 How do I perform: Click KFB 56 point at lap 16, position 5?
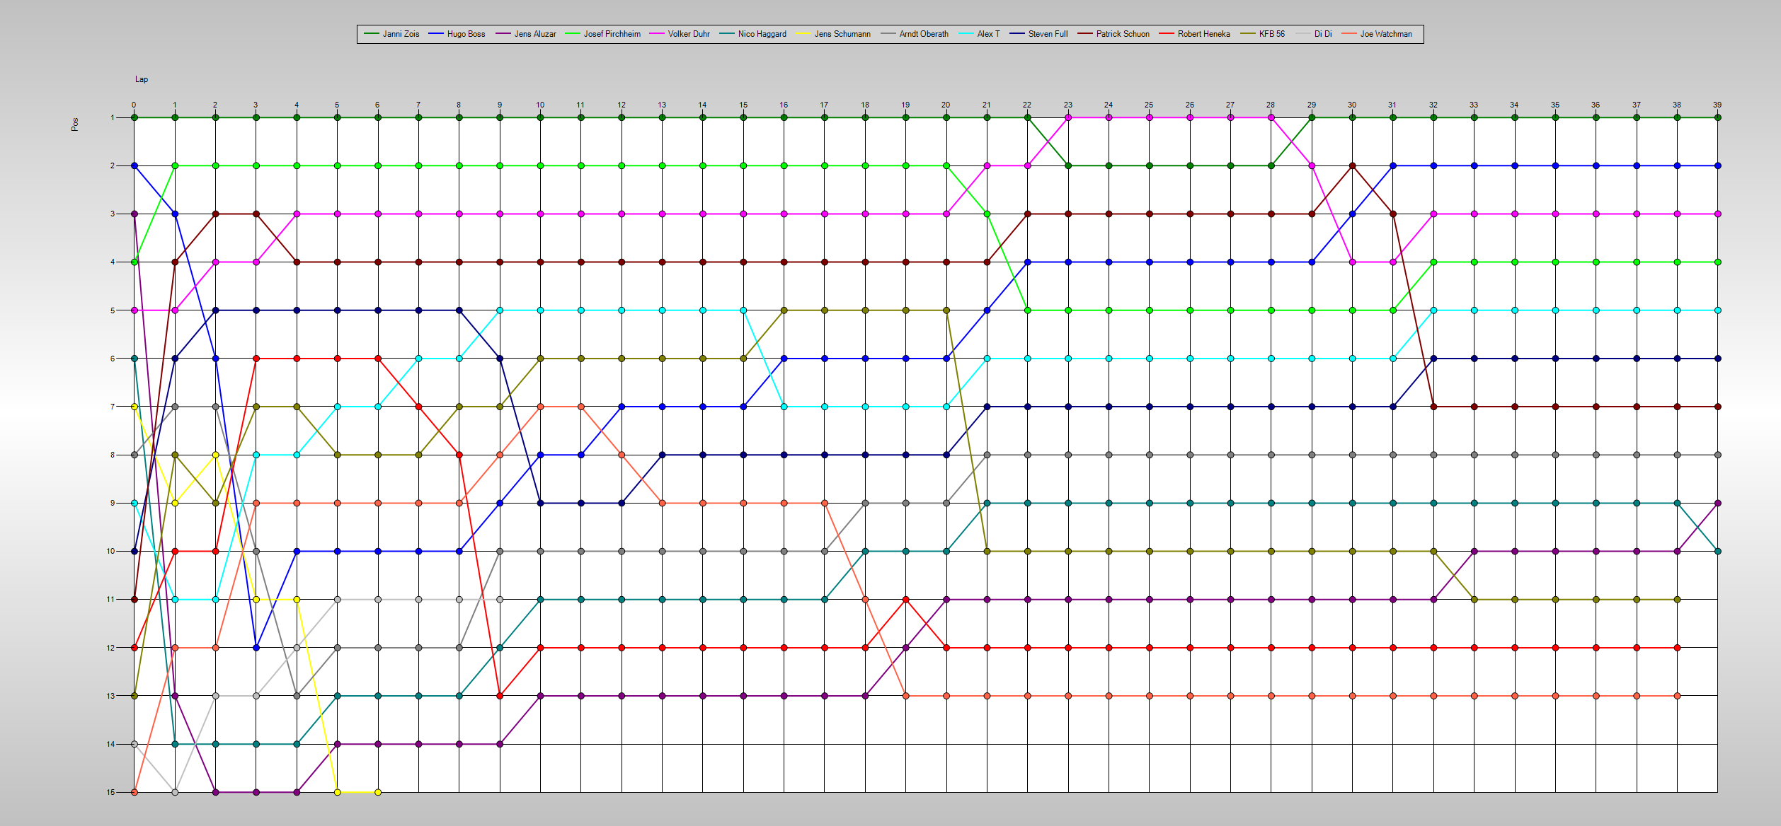click(784, 310)
